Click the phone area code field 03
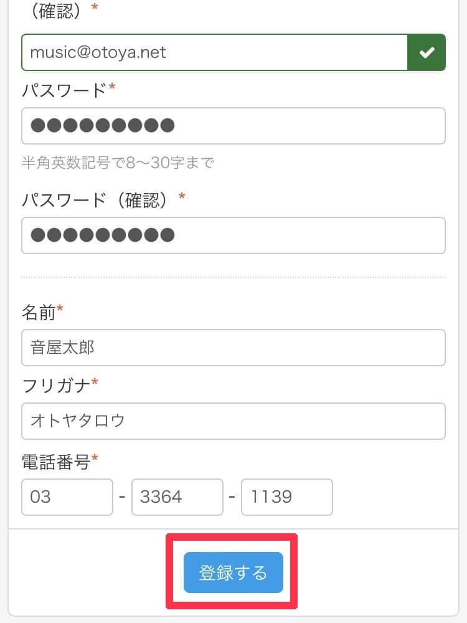 [67, 497]
